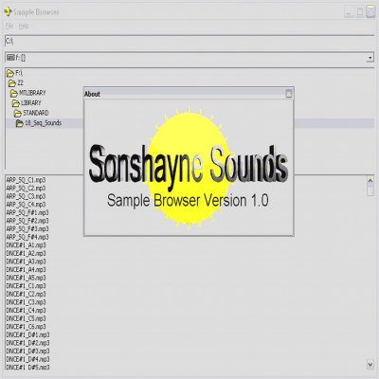Screen dimensions: 379x379
Task: Expand the drive selector dropdown arrow
Action: (370, 58)
